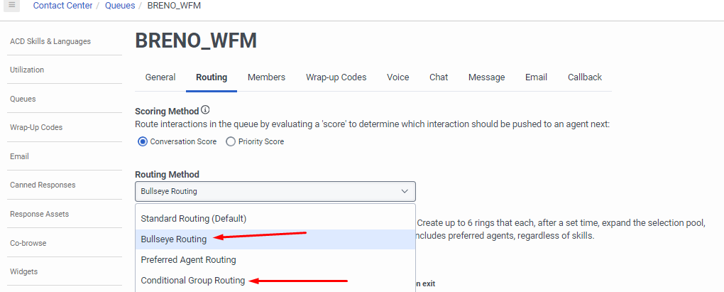724x292 pixels.
Task: Open Utilization in the sidebar
Action: [x=27, y=70]
